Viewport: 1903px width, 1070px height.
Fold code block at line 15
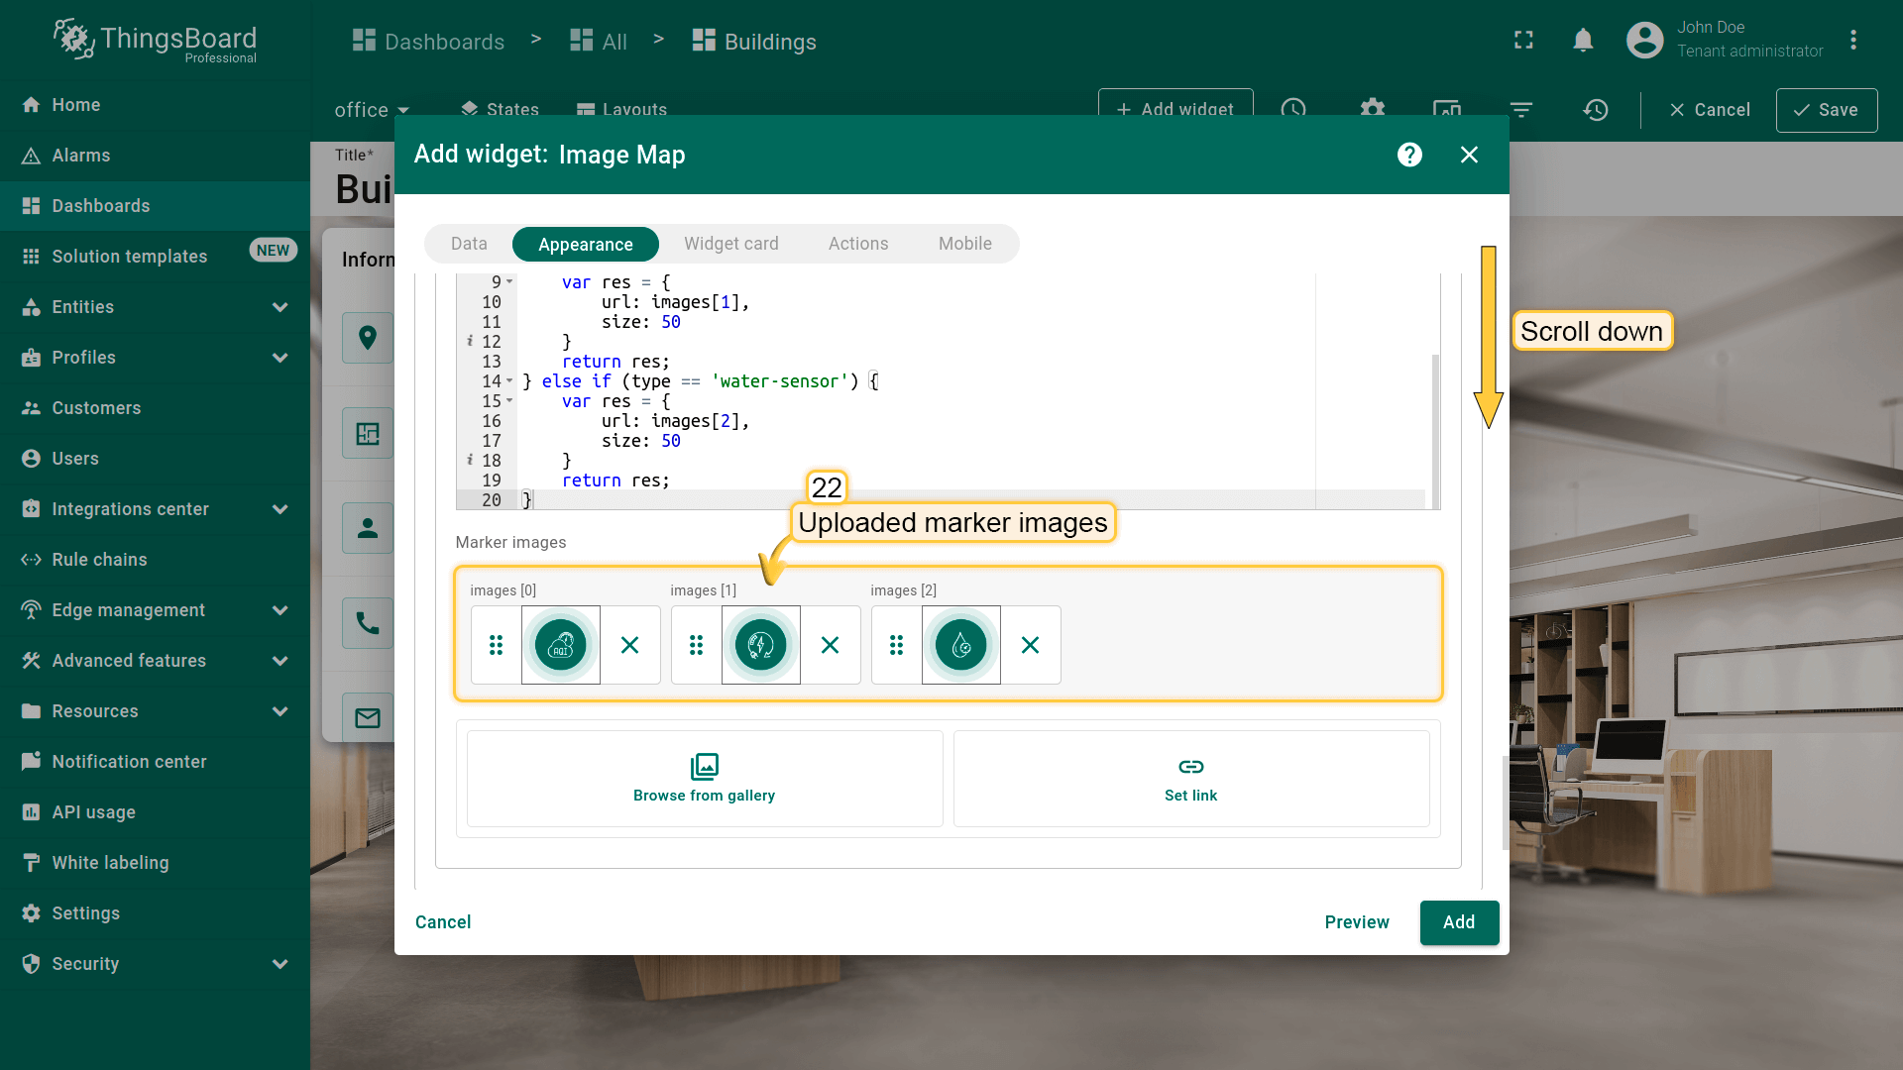pyautogui.click(x=509, y=401)
